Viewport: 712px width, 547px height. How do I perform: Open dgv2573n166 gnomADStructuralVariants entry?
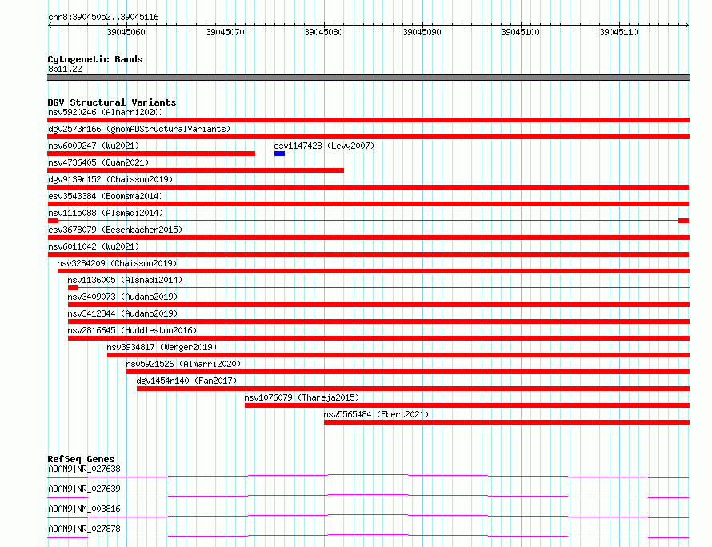pyautogui.click(x=139, y=129)
